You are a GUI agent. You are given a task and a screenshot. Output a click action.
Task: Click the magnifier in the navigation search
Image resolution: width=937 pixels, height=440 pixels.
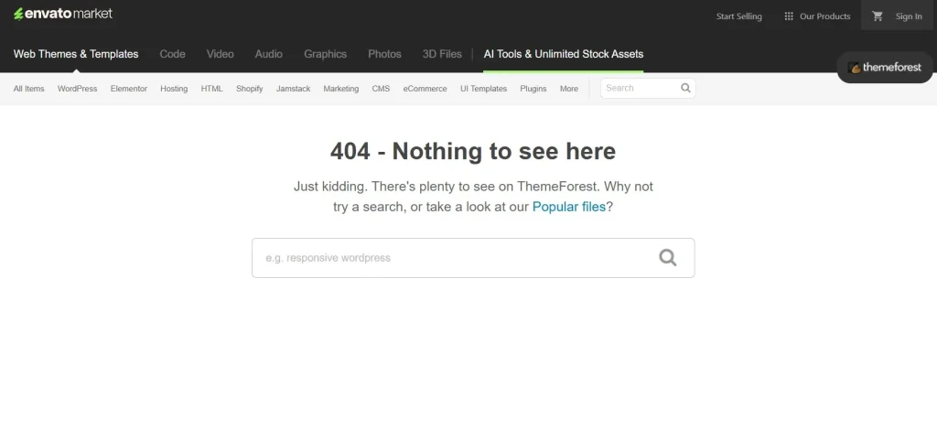(685, 89)
